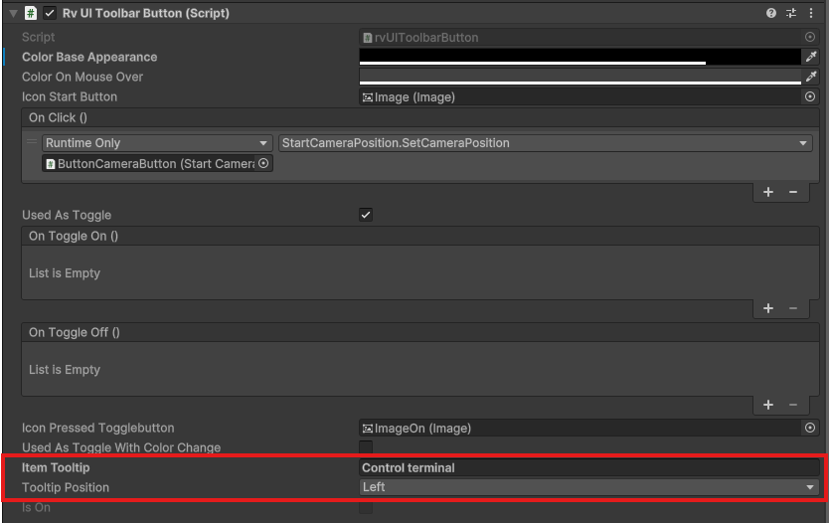Open object picker for Icon Pressed Togglebutton
829x523 pixels.
coord(810,428)
